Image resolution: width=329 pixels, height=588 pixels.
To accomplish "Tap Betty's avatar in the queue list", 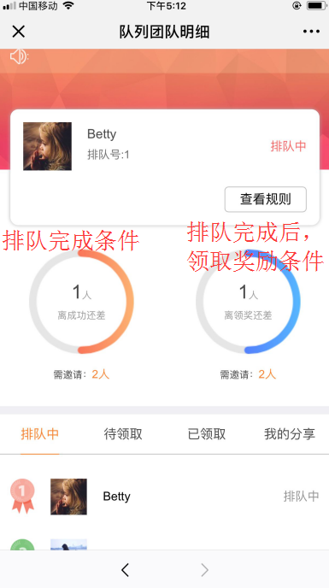I will (68, 497).
